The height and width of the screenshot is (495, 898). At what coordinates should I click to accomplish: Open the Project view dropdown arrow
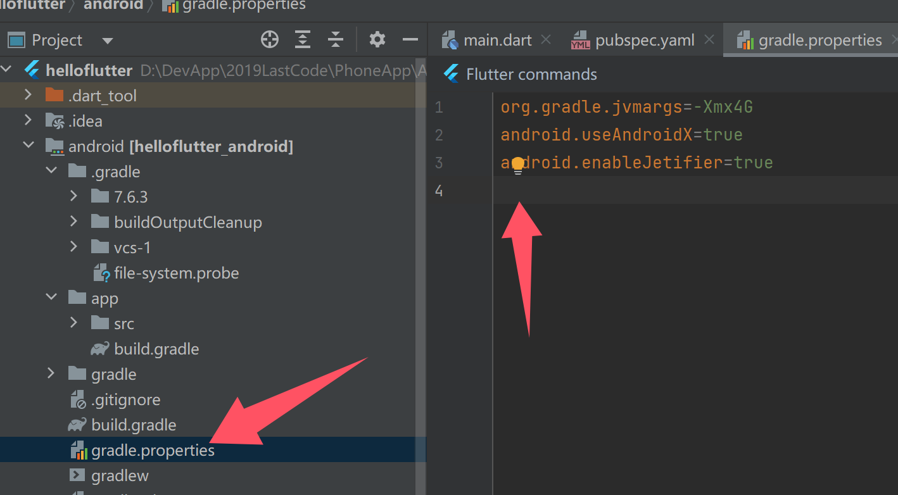[x=108, y=41]
